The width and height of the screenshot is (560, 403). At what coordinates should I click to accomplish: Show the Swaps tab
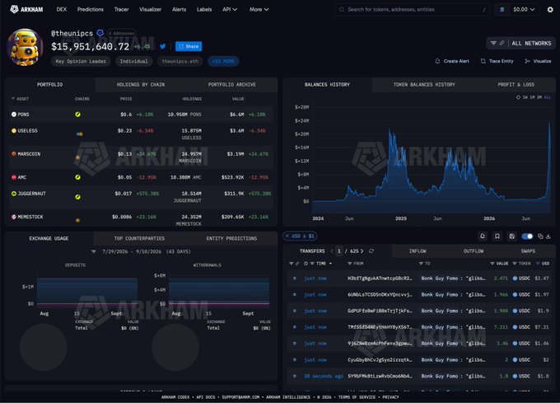[528, 251]
